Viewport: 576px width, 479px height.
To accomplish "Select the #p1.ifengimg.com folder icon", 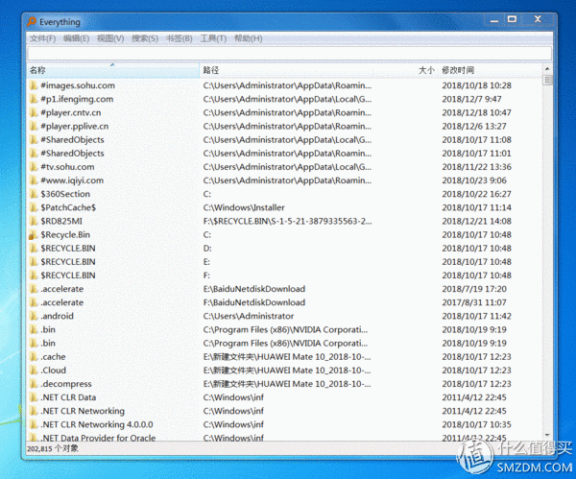I will pos(34,99).
